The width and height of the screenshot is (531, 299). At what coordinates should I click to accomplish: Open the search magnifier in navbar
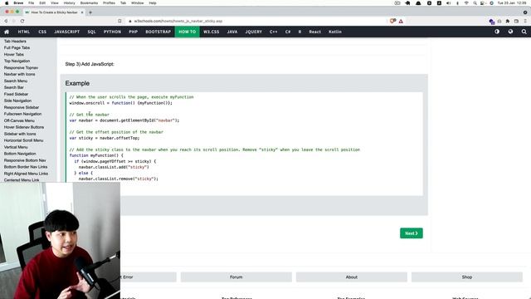(x=524, y=32)
